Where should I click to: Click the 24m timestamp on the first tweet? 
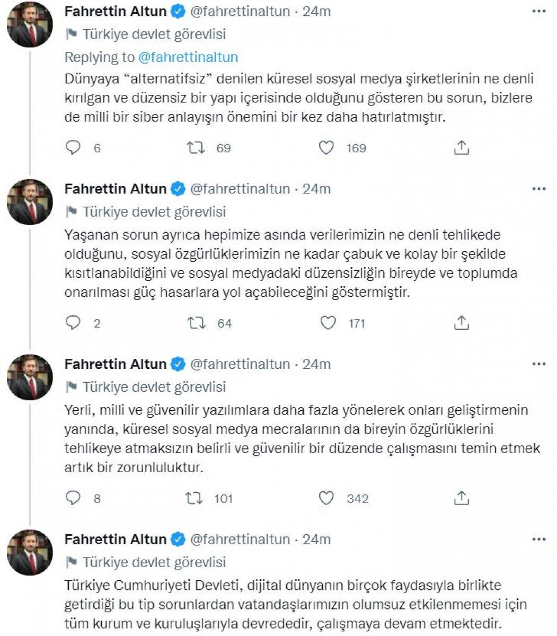point(317,11)
